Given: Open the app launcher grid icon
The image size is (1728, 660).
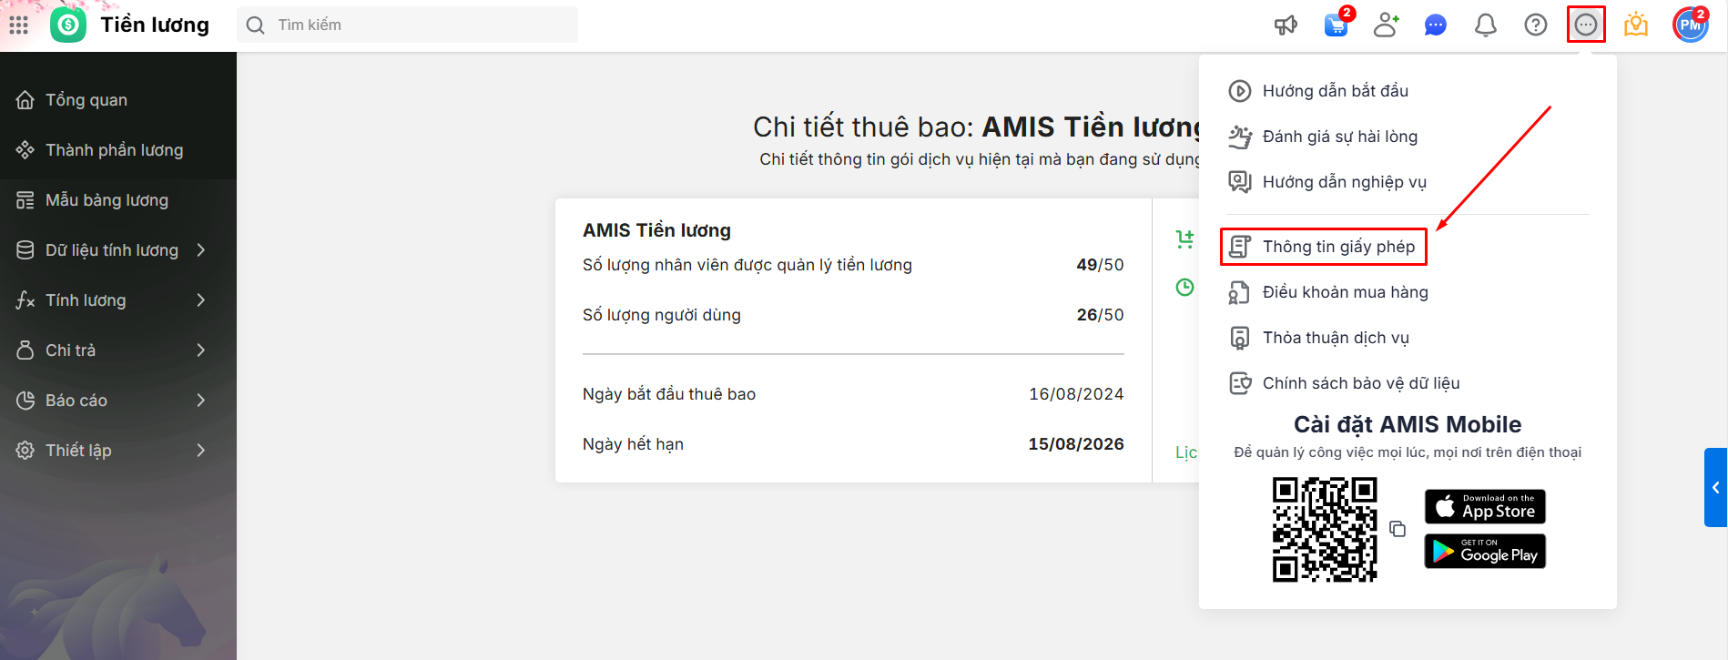Looking at the screenshot, I should 18,25.
